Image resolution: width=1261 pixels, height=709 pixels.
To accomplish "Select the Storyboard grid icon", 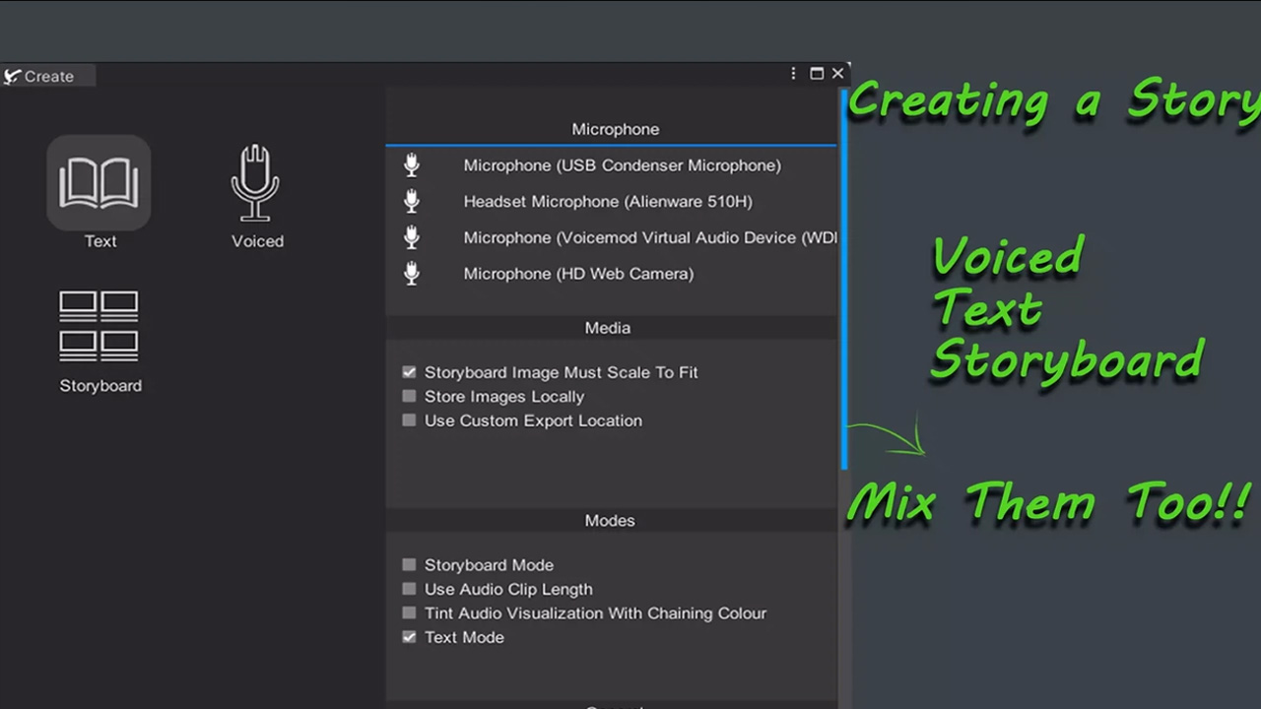I will 99,326.
